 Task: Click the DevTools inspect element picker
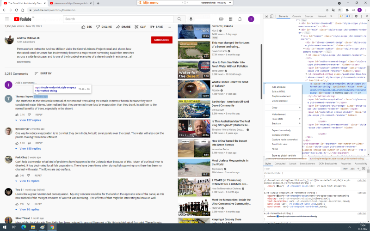tap(268, 16)
